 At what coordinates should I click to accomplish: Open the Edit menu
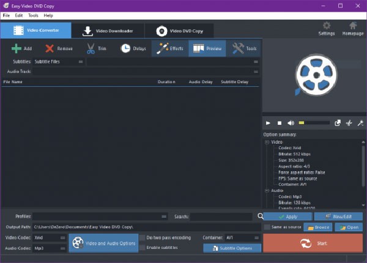[19, 15]
